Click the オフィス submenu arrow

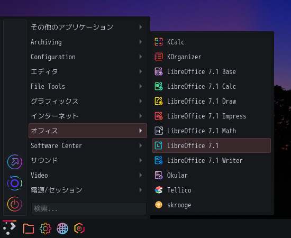pyautogui.click(x=141, y=131)
